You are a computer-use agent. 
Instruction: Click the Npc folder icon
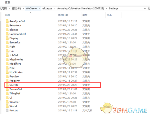(7, 68)
